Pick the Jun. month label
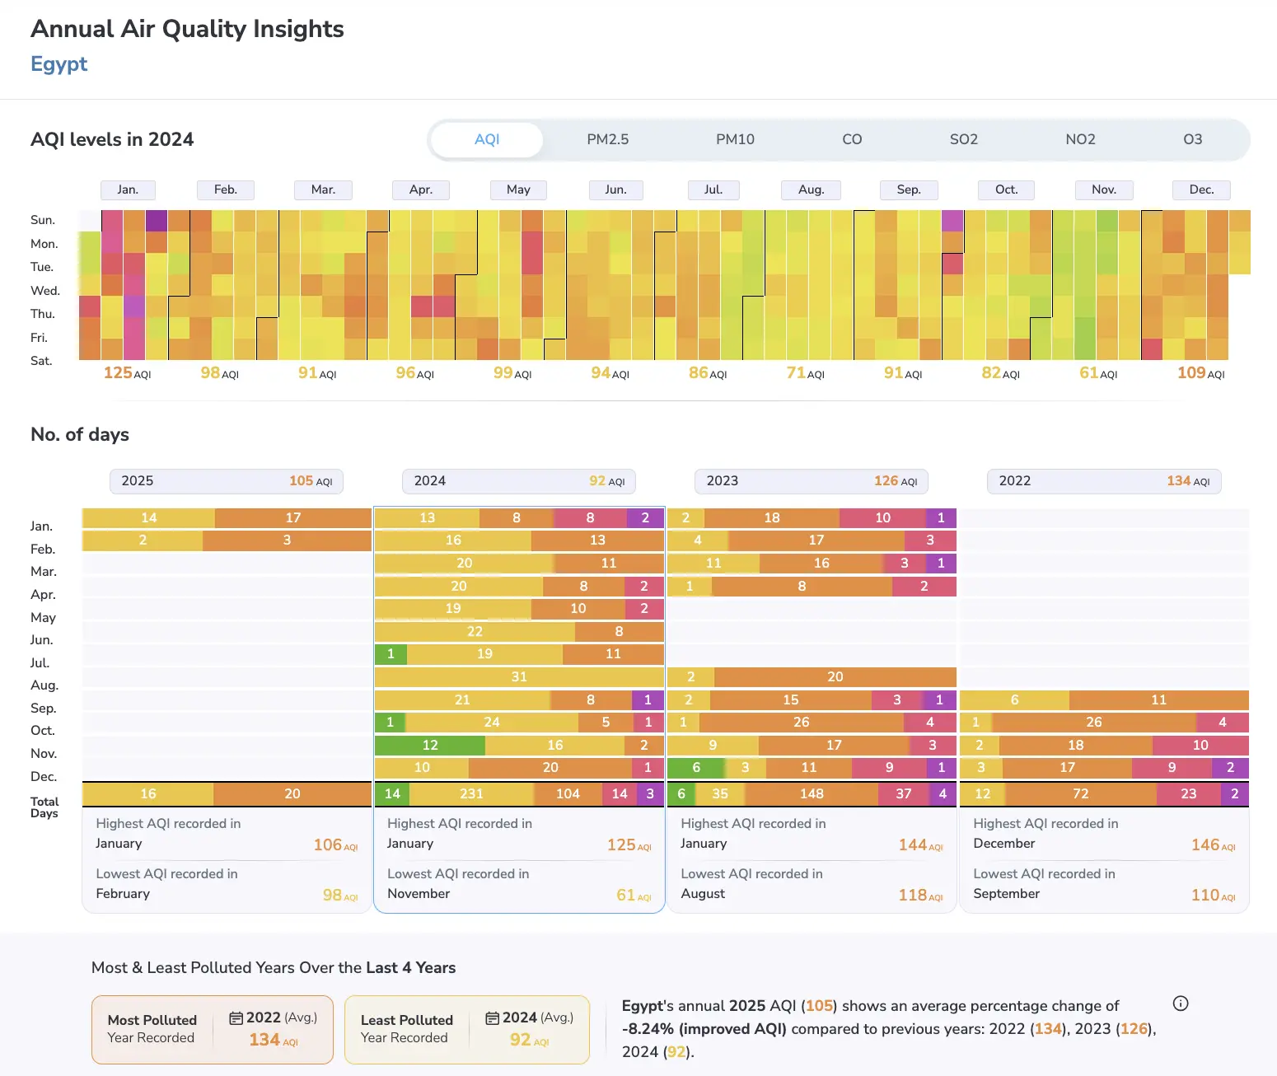Screen dimensions: 1277x1076 tap(616, 189)
